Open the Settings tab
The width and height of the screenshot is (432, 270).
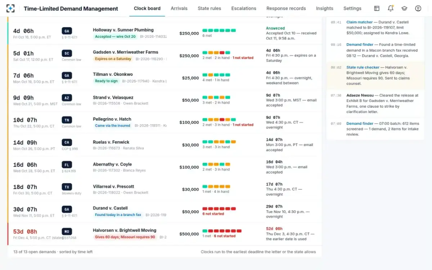[x=352, y=8]
